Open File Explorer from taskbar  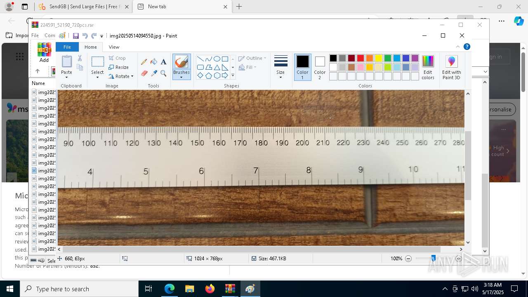[189, 289]
